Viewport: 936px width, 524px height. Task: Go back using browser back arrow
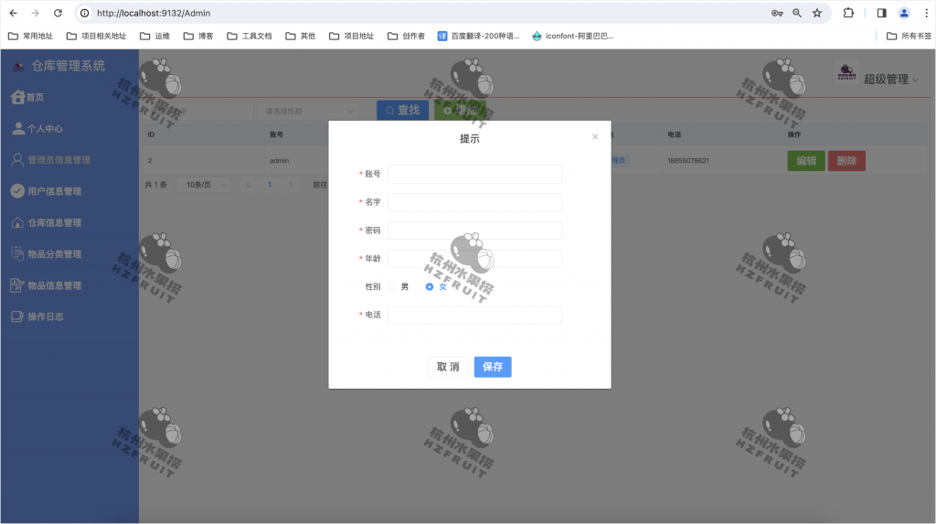[x=13, y=13]
